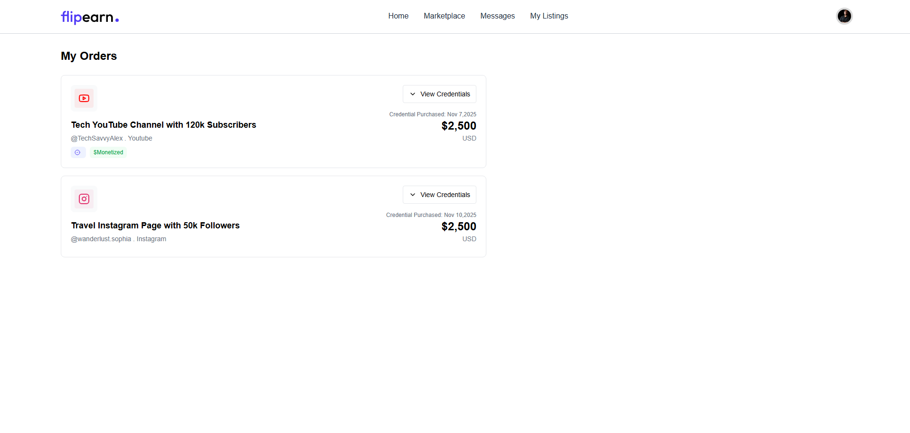Open the user profile avatar menu
The image size is (910, 433).
pyautogui.click(x=844, y=16)
